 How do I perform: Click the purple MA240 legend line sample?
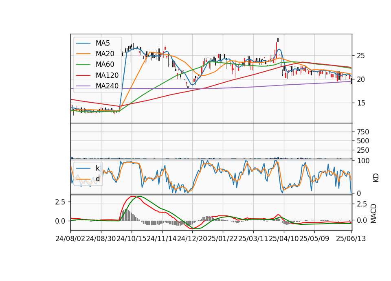coord(83,86)
